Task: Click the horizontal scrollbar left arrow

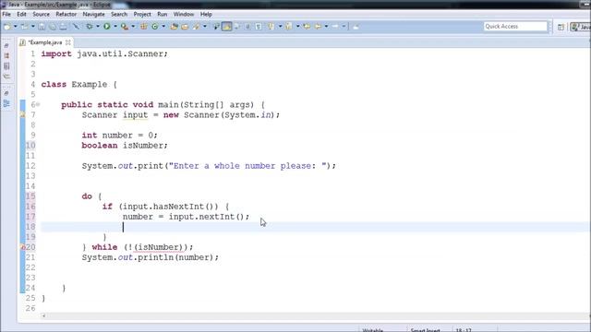Action: (43, 315)
